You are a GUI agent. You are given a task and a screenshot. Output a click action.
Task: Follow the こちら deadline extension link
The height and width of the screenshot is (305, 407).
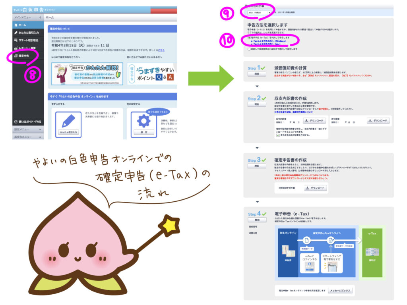tap(161, 50)
